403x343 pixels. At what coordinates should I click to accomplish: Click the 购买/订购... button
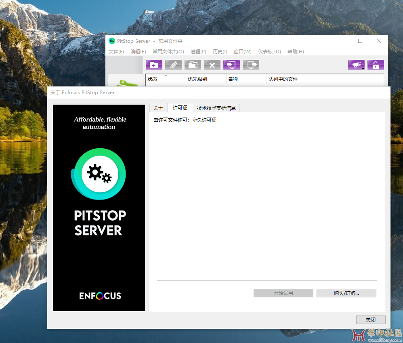346,293
